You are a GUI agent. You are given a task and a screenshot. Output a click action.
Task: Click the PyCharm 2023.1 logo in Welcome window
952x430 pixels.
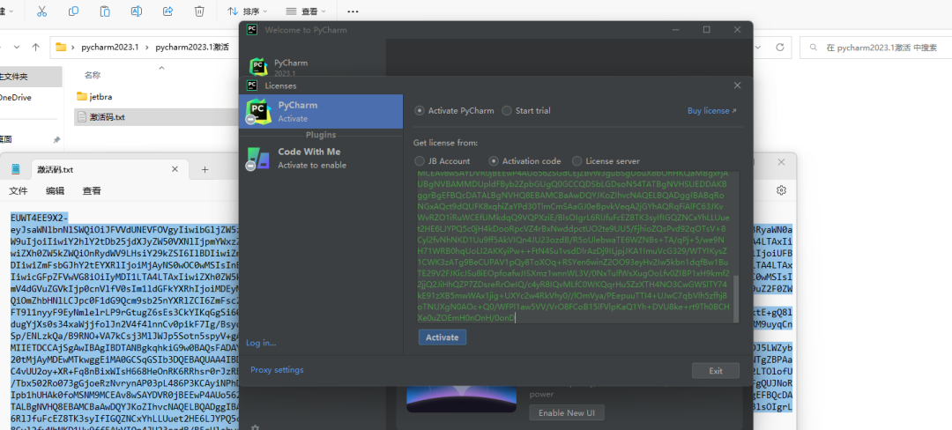point(258,67)
